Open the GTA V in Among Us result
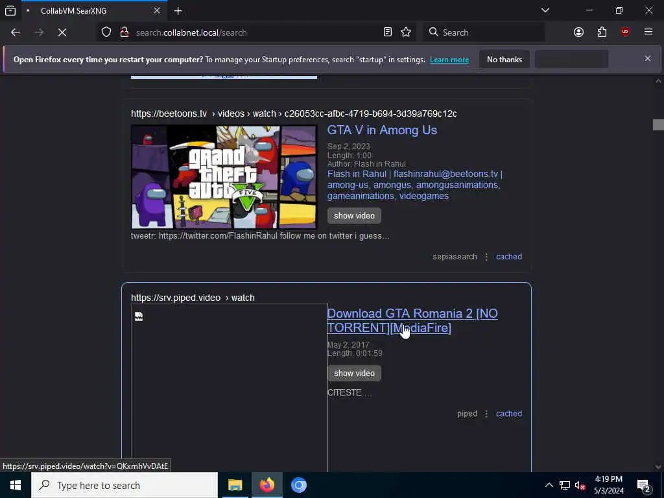The width and height of the screenshot is (664, 498). coord(382,130)
